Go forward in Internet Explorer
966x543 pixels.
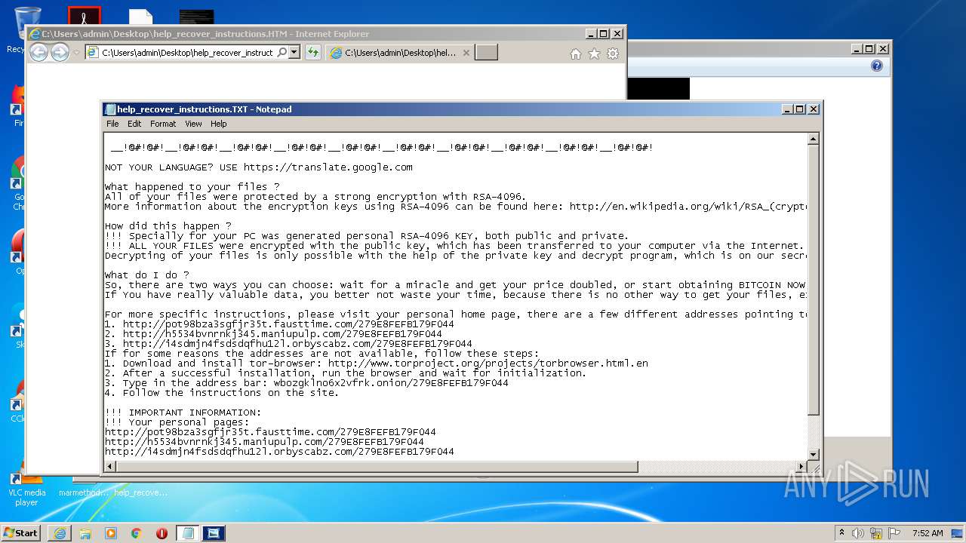click(60, 52)
